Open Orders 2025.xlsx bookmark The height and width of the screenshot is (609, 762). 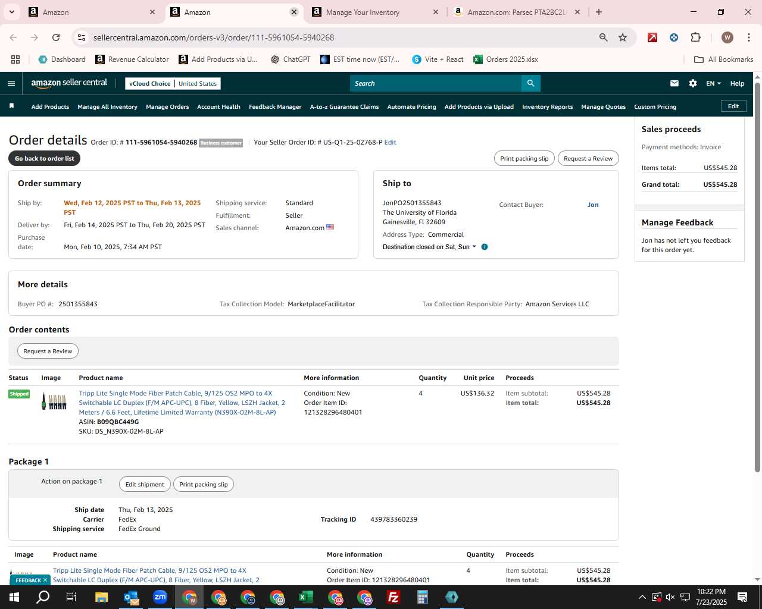pyautogui.click(x=505, y=59)
